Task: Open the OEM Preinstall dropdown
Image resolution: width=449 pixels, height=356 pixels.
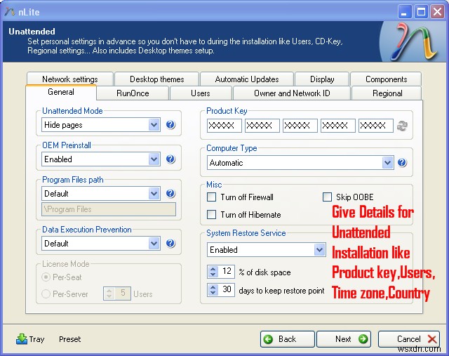Action: coord(154,159)
